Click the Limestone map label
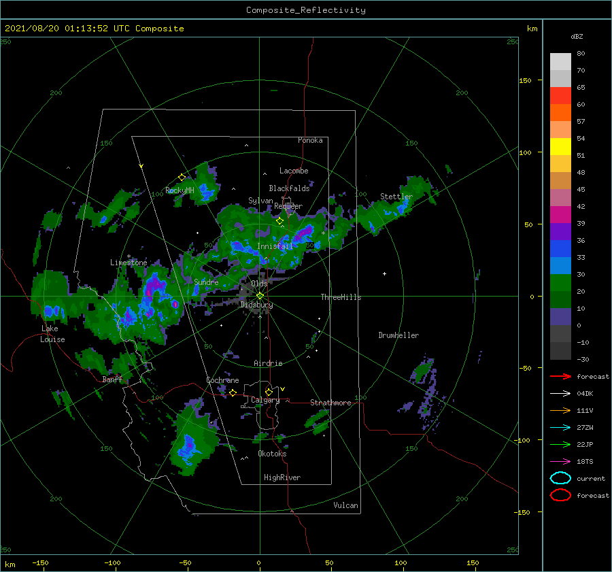 point(129,263)
